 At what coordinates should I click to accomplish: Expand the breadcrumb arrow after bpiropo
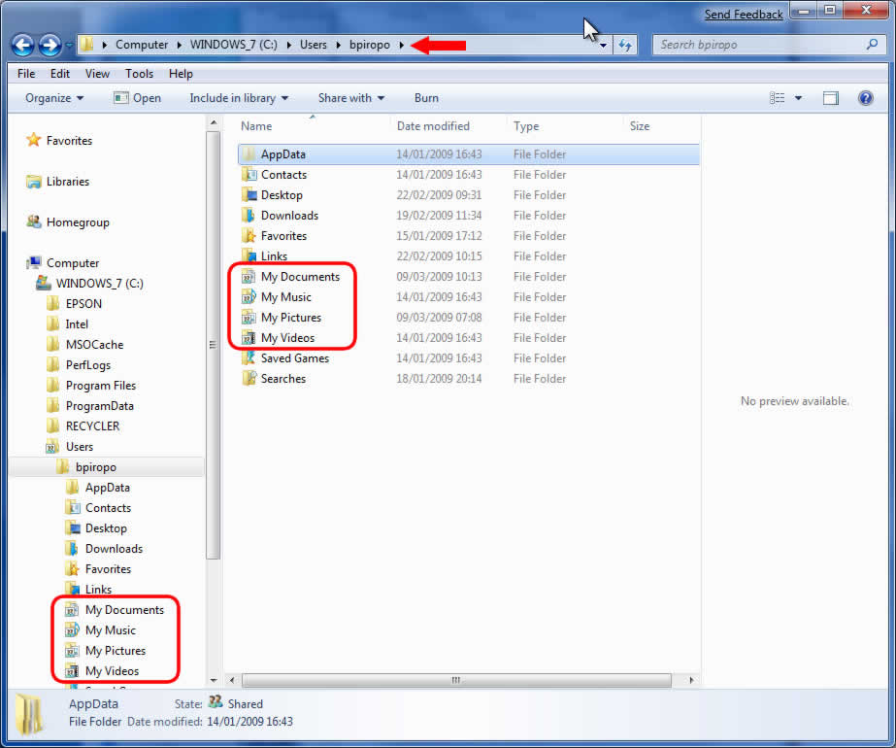pos(402,45)
